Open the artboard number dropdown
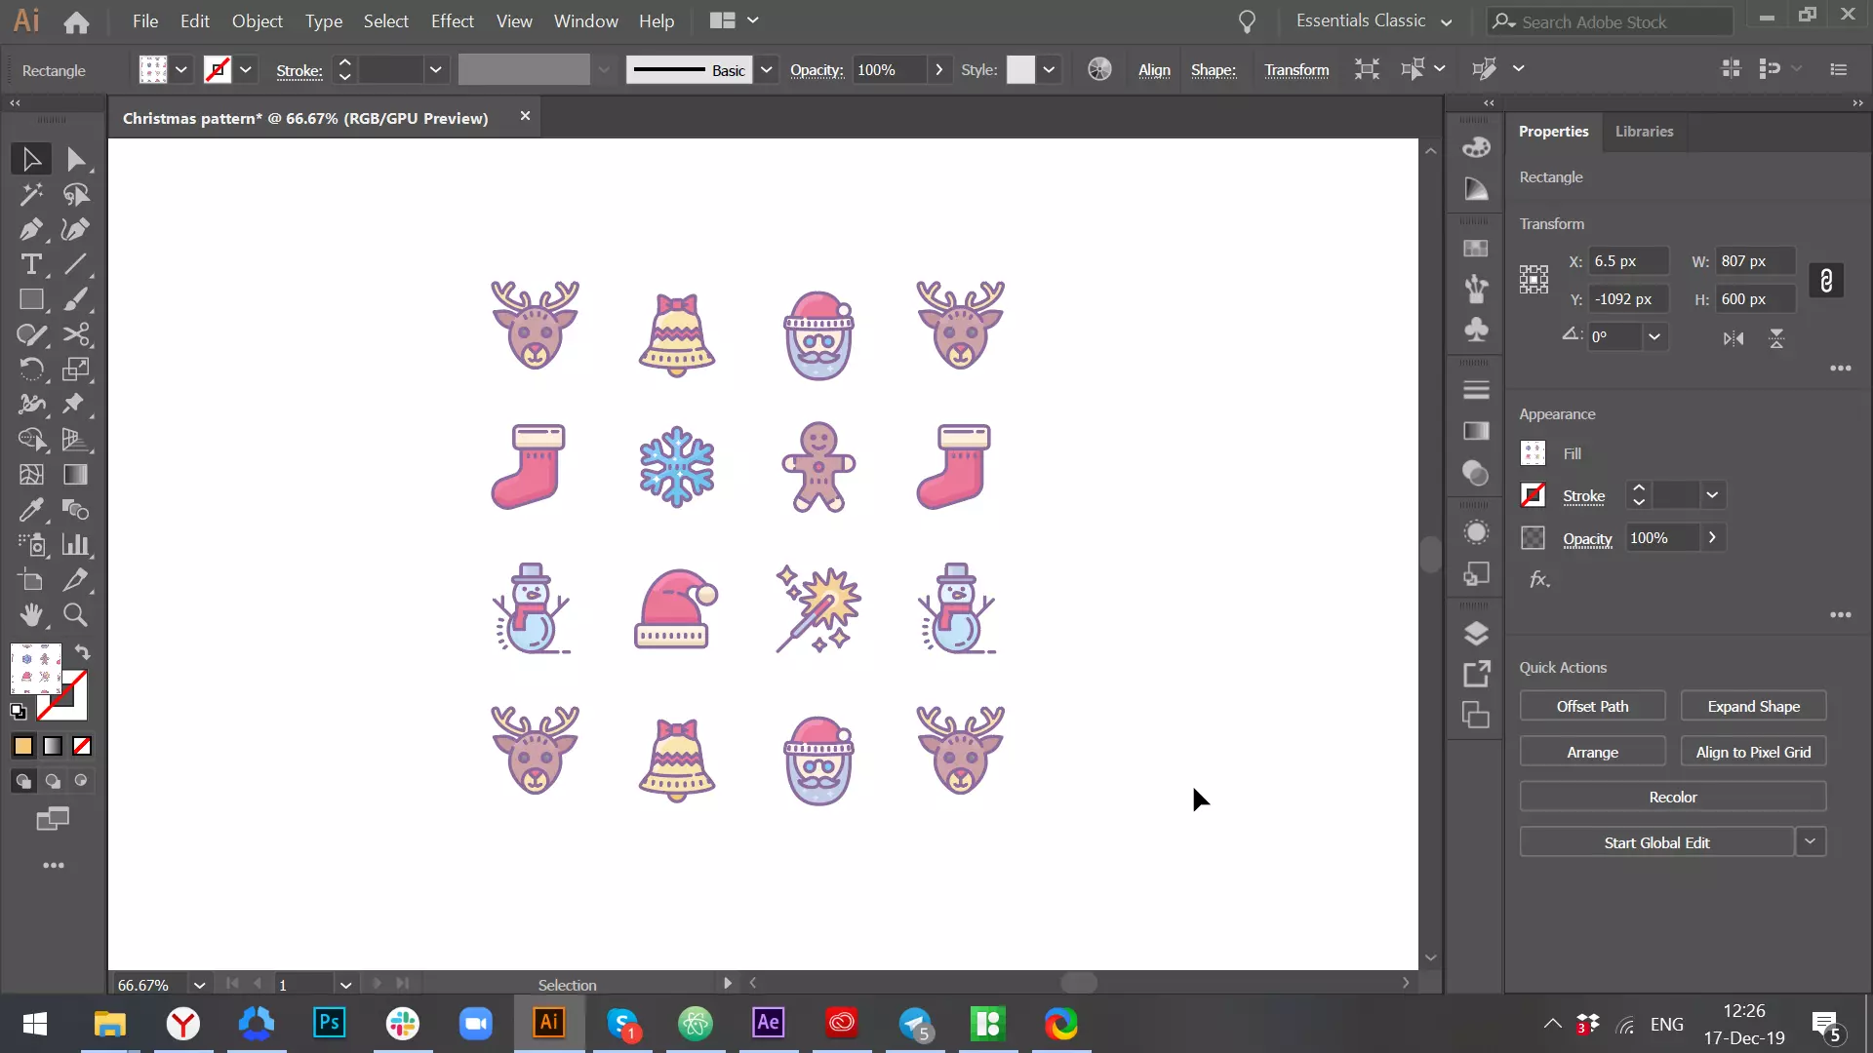Image resolution: width=1873 pixels, height=1053 pixels. click(344, 985)
